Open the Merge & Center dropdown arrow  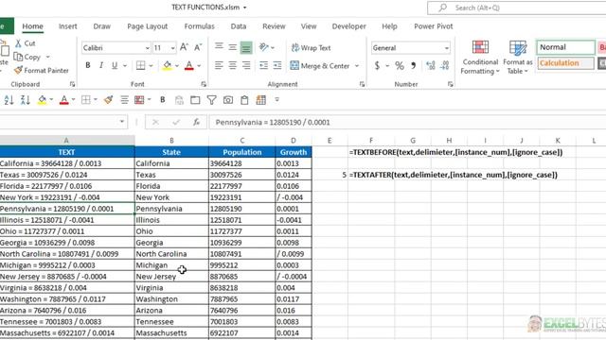pos(357,66)
